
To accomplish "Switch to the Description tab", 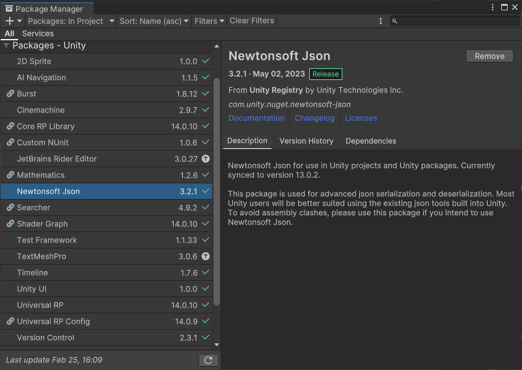I will [247, 140].
